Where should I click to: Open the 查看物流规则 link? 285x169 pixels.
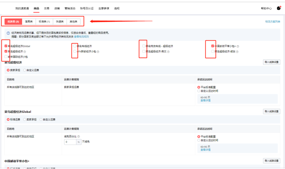(x=82, y=36)
